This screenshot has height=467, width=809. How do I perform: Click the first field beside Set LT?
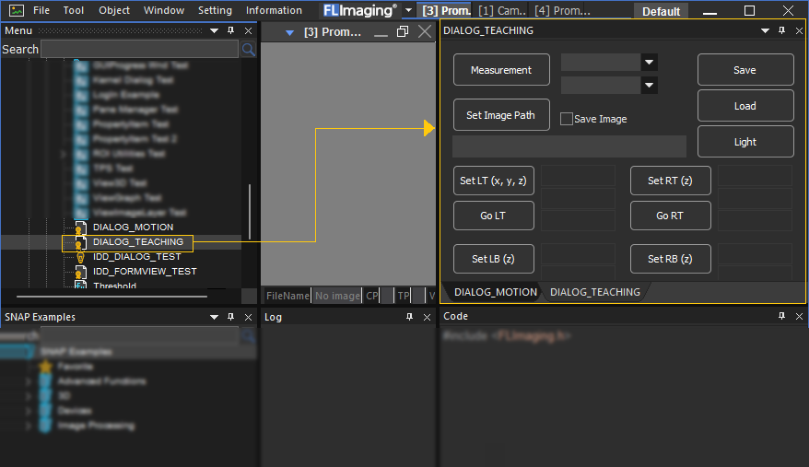tap(578, 176)
